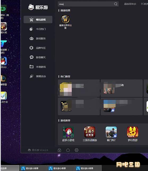
Task: Go to 影音聊天 sidebar category
Action: 38,57
